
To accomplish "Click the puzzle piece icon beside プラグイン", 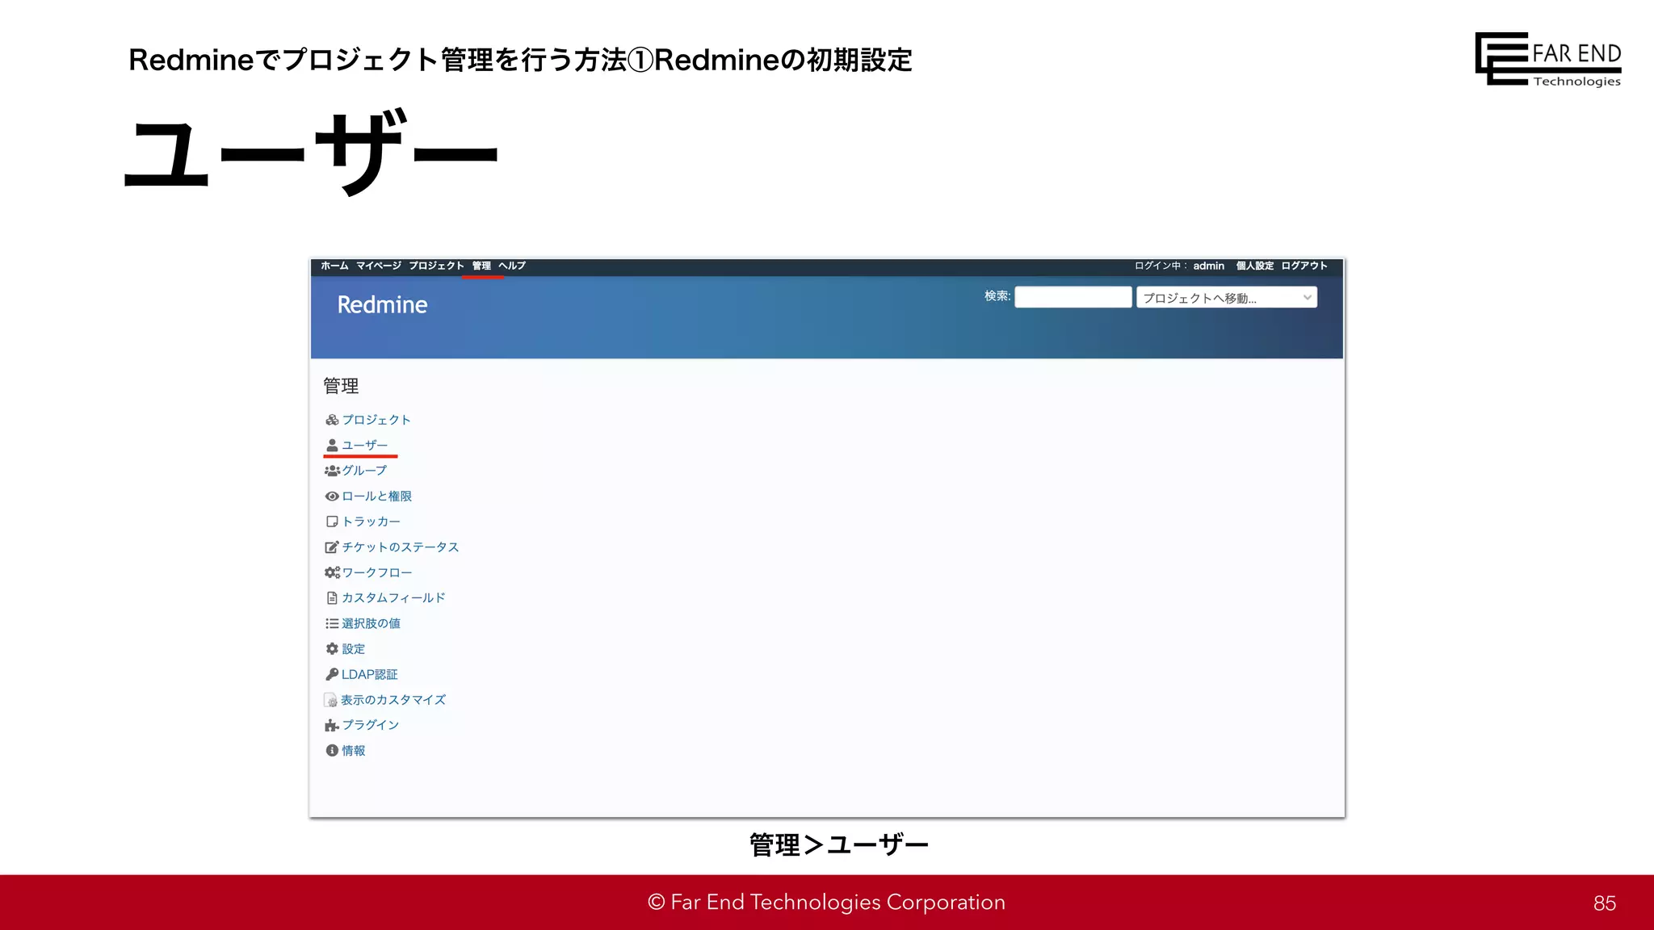I will click(332, 725).
